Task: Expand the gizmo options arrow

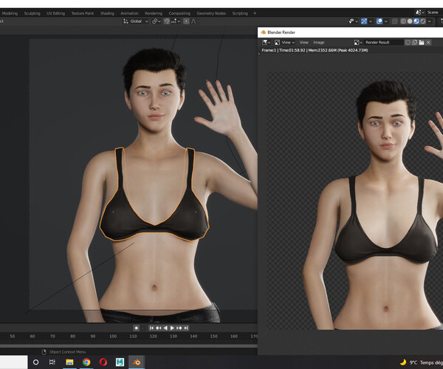Action: (371, 21)
